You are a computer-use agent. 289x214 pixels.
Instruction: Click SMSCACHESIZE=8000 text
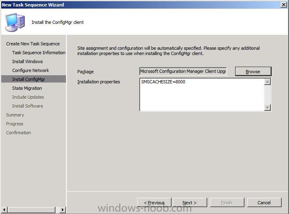coord(163,82)
